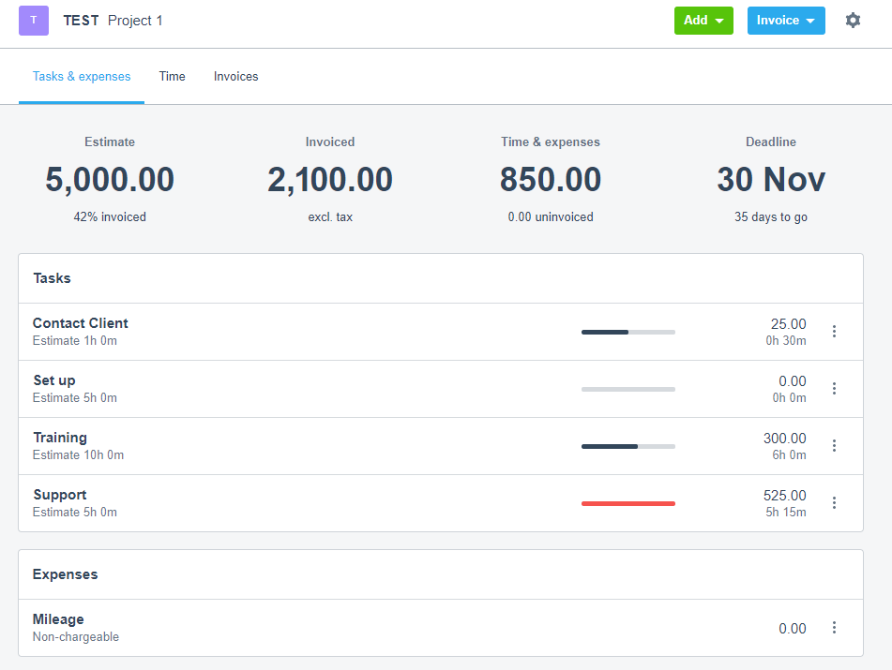The height and width of the screenshot is (670, 892).
Task: Open the actions menu for Support
Action: point(834,502)
